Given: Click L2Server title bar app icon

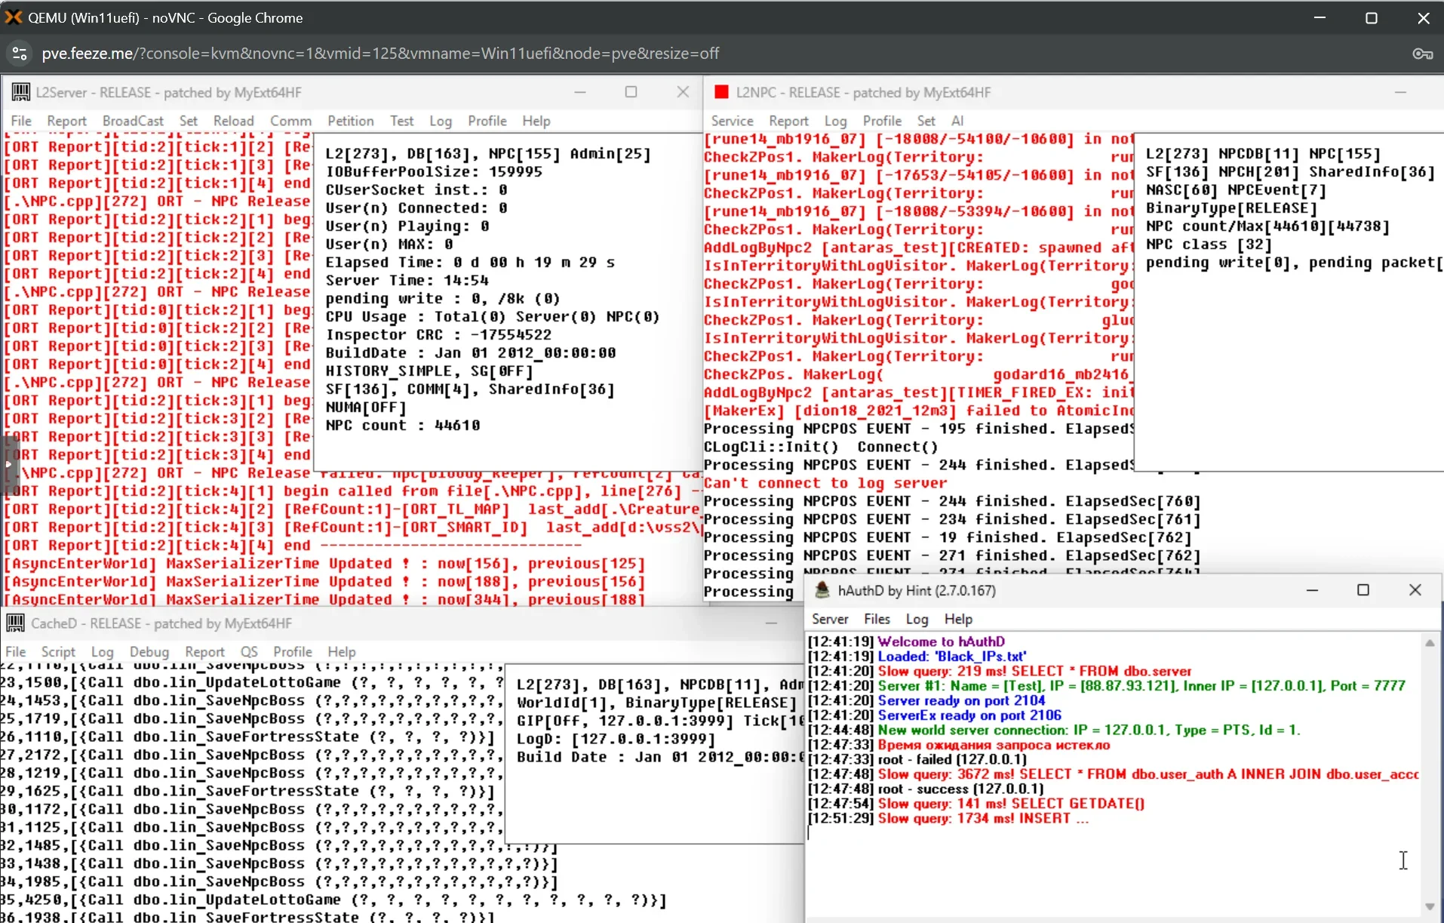Looking at the screenshot, I should [x=21, y=92].
